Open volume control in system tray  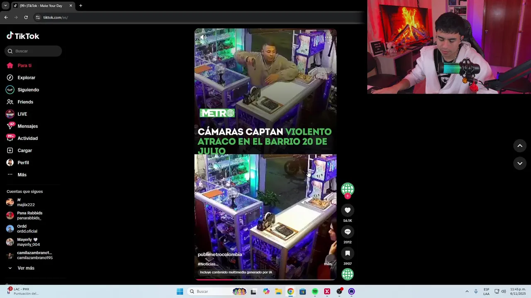[x=504, y=291]
